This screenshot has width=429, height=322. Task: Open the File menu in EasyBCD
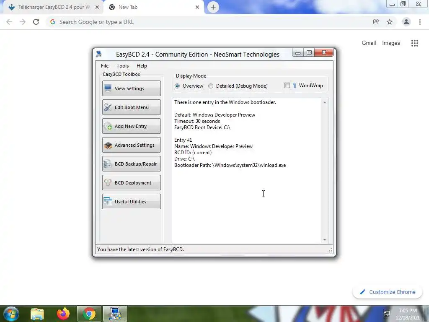104,66
